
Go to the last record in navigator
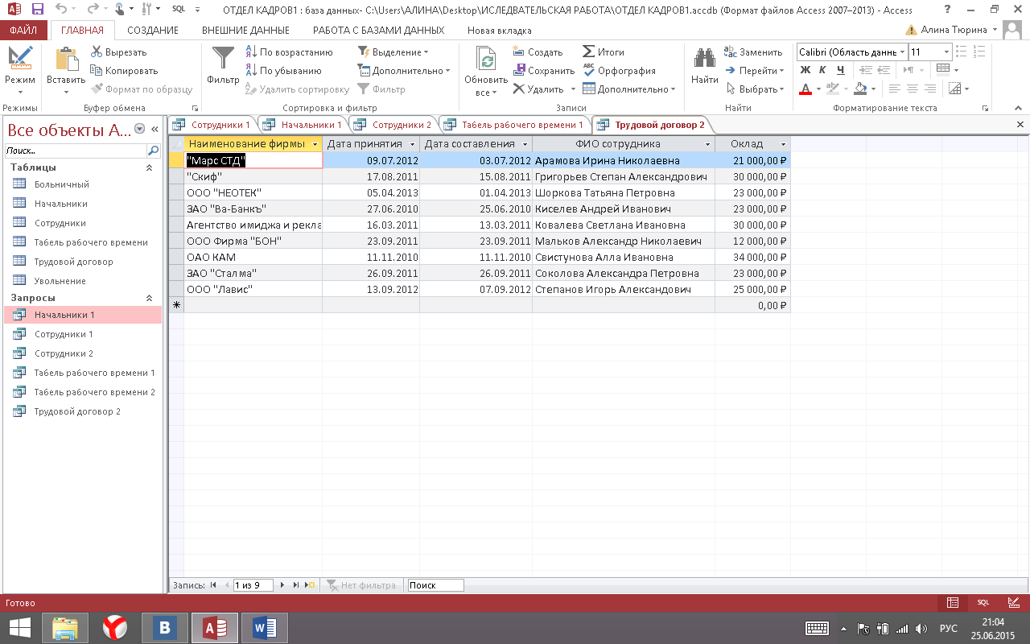[296, 585]
